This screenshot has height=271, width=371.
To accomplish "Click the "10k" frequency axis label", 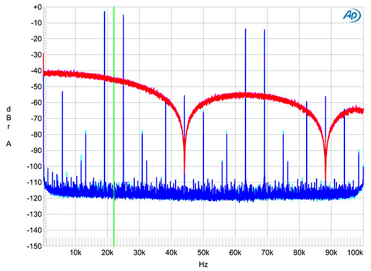I will (75, 253).
